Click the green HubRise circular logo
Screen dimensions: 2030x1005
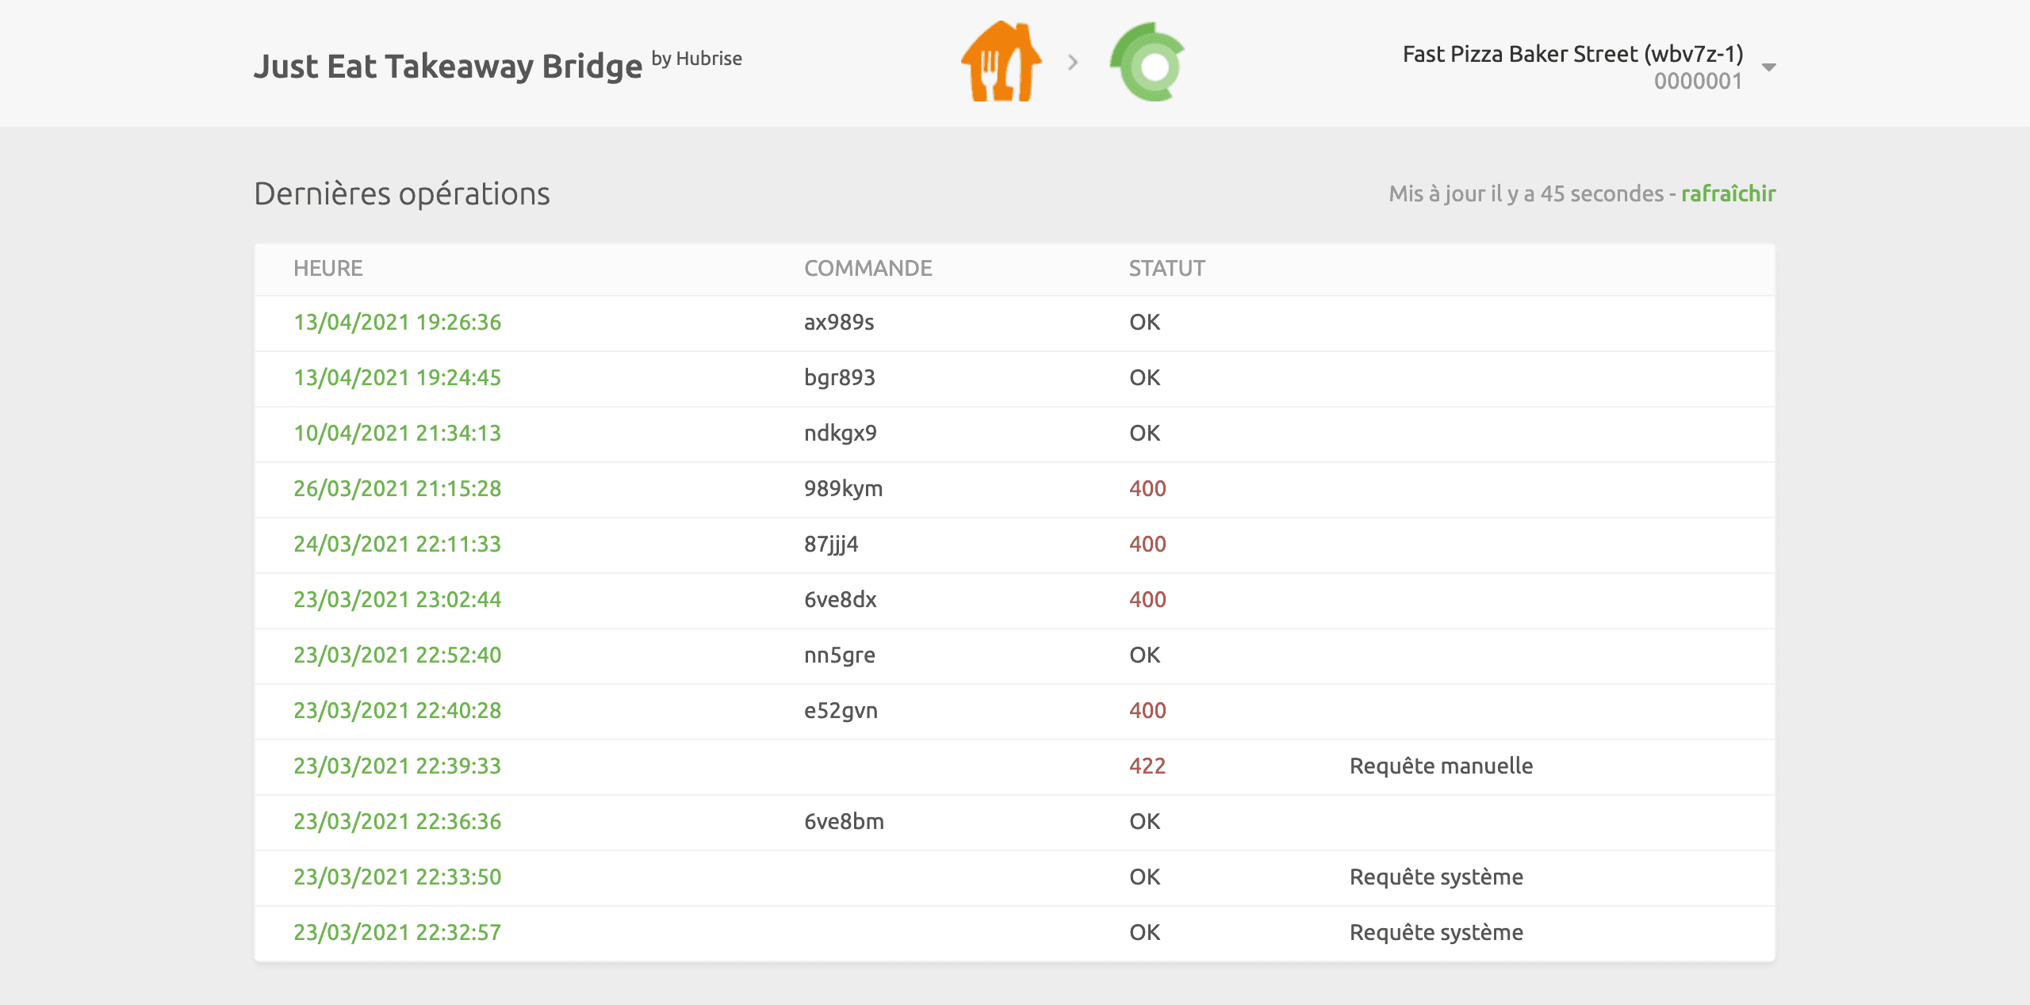(x=1147, y=62)
